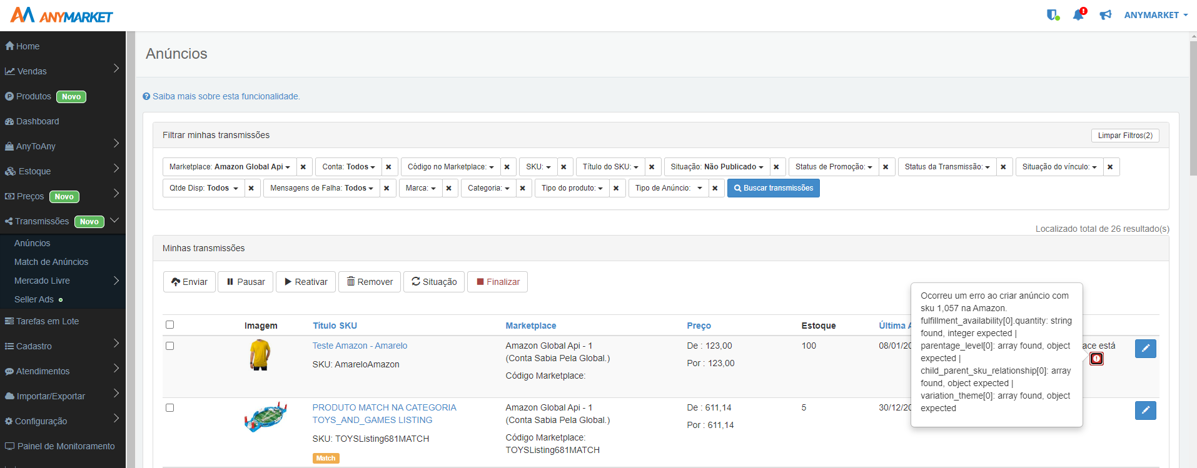This screenshot has width=1197, height=468.
Task: Clear the Categoria filter with its X
Action: (x=523, y=188)
